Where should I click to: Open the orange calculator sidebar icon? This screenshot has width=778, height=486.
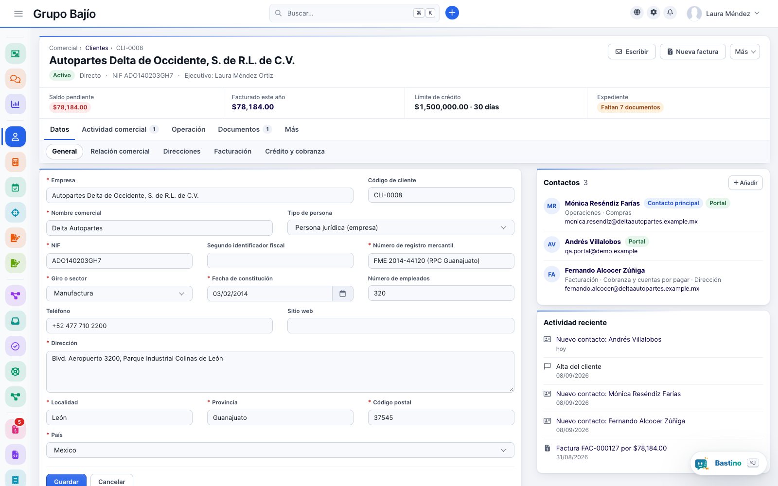point(16,162)
